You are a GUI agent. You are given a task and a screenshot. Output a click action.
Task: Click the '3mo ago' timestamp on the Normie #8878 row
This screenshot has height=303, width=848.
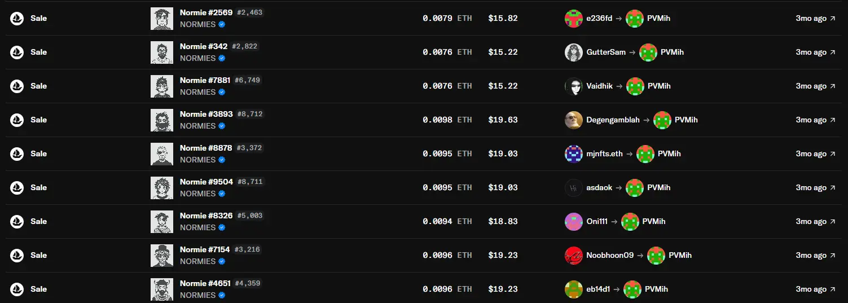811,154
